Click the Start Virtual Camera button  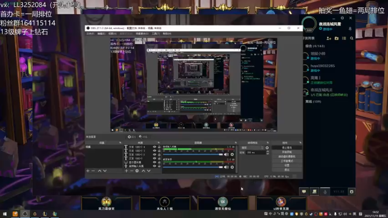coord(287,156)
